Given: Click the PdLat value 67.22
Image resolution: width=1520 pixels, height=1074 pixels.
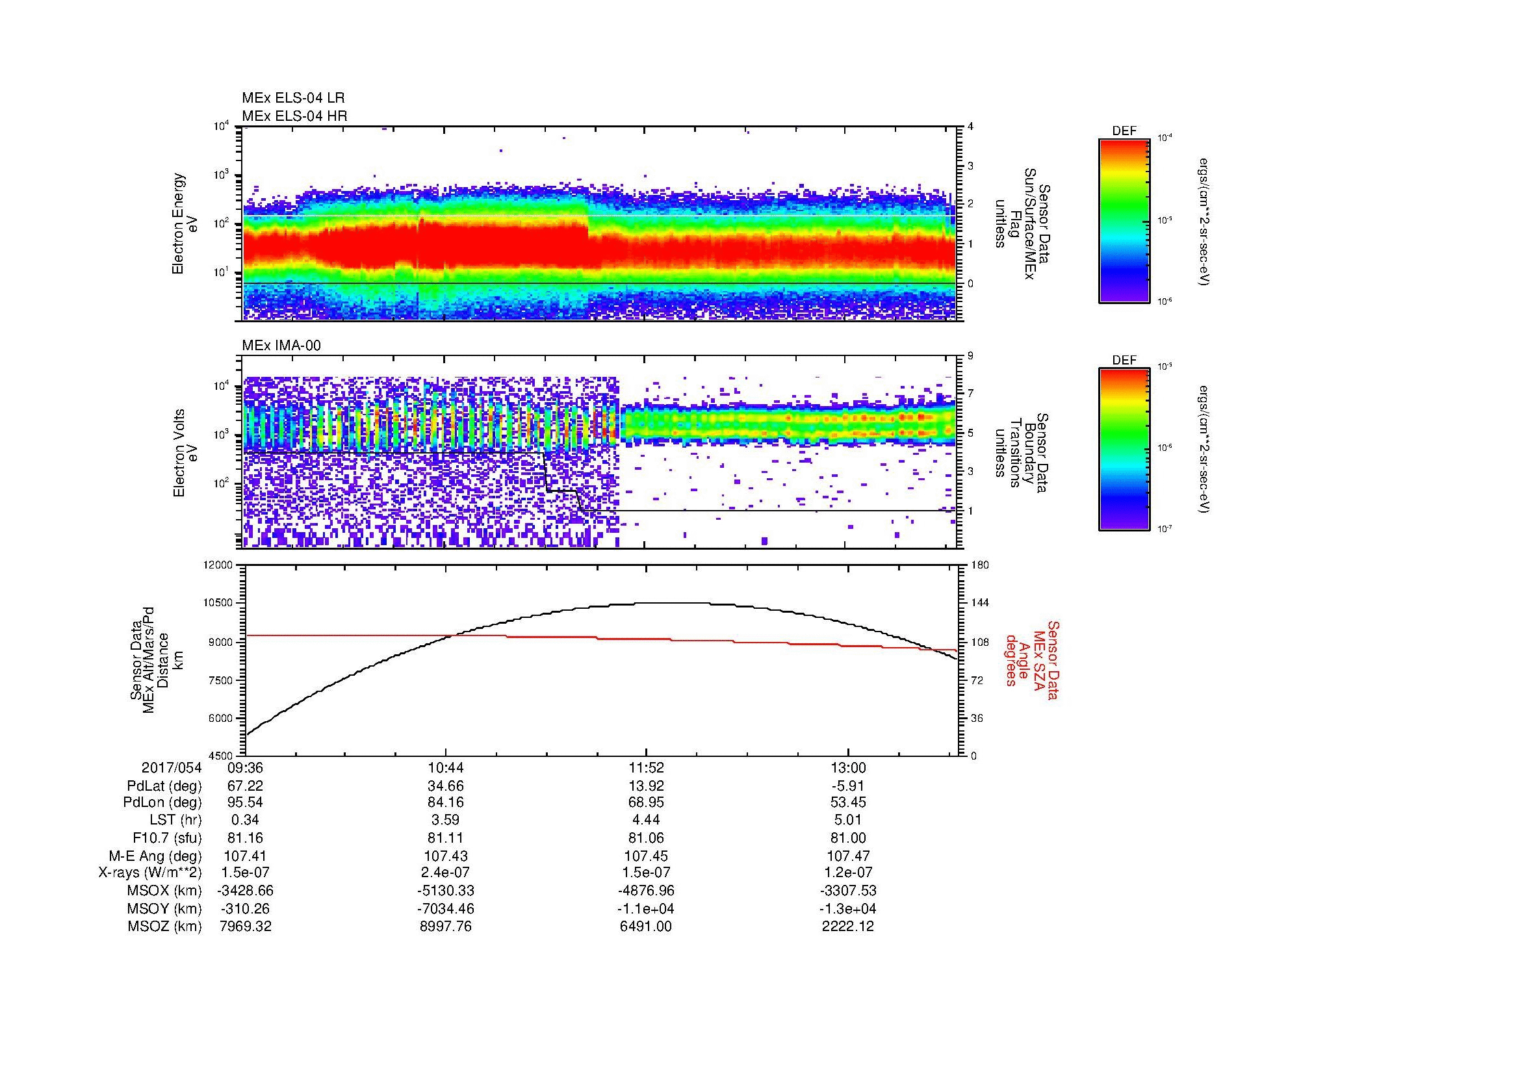Looking at the screenshot, I should click(x=246, y=786).
